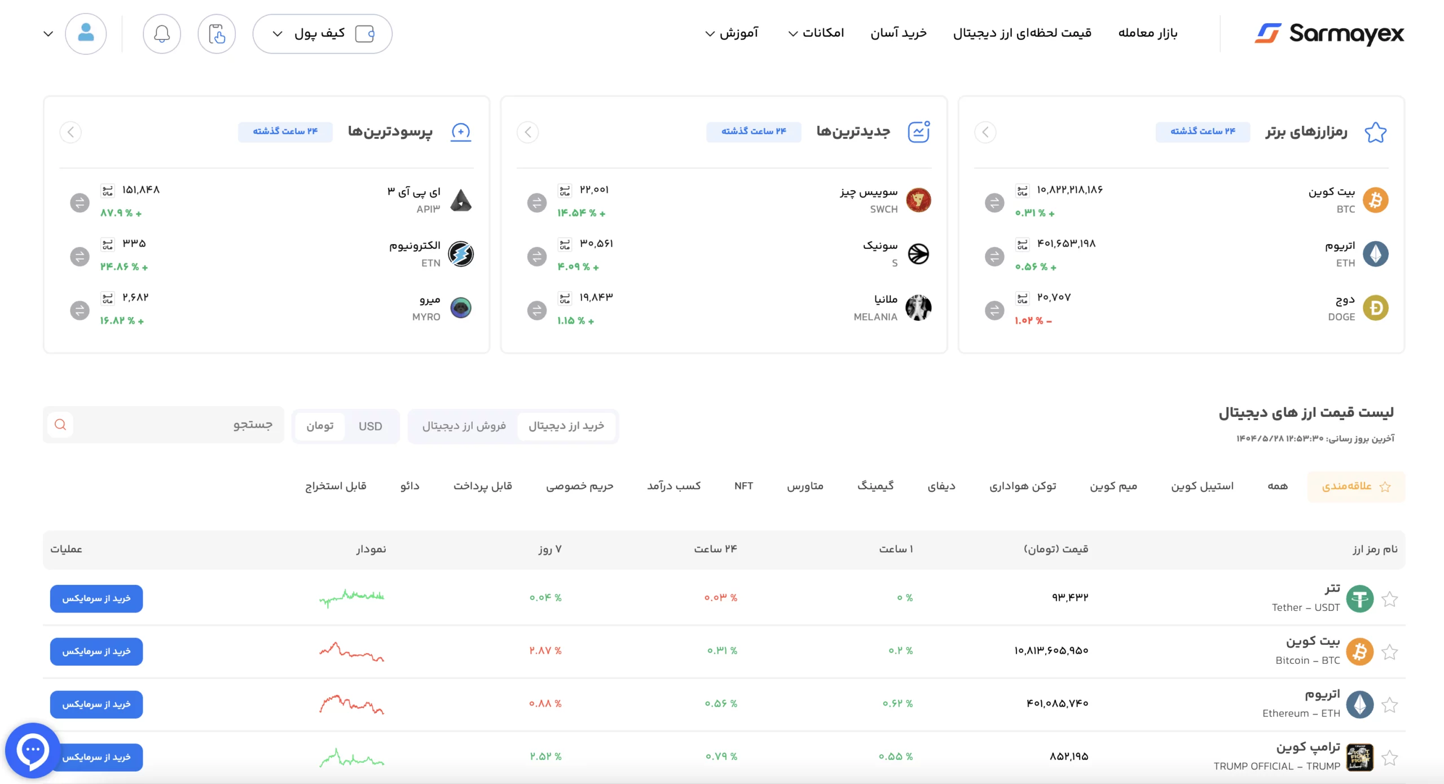The image size is (1444, 784).
Task: Click the swap icon beside Electroneum ETN
Action: 80,257
